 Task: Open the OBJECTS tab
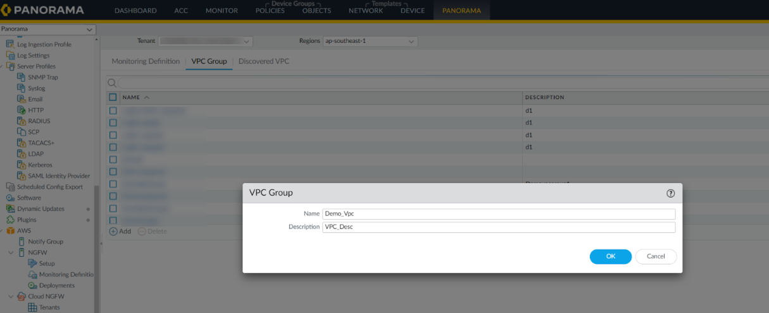pos(316,11)
